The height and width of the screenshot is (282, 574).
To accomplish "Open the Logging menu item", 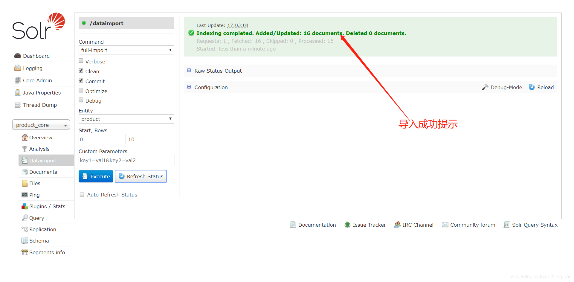I will [x=33, y=68].
